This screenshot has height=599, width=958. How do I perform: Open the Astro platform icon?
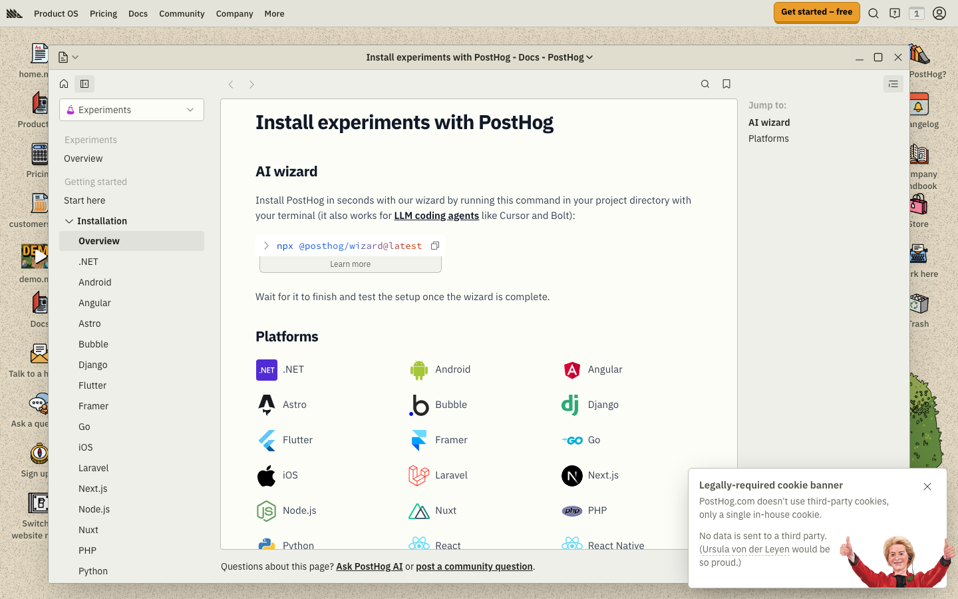(267, 405)
